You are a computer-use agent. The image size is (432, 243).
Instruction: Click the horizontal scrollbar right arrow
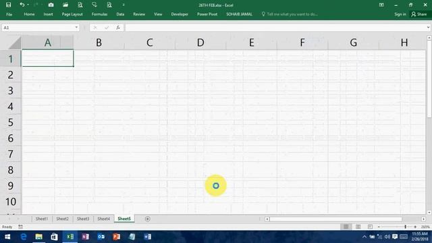tap(423, 219)
